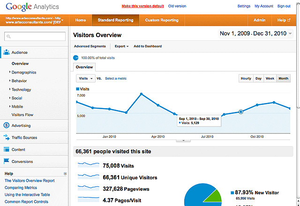Set graph interval to Day

click(x=258, y=79)
